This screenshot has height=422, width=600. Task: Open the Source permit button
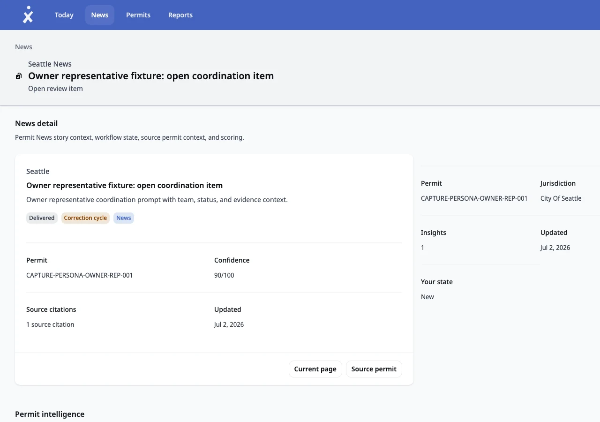coord(374,369)
